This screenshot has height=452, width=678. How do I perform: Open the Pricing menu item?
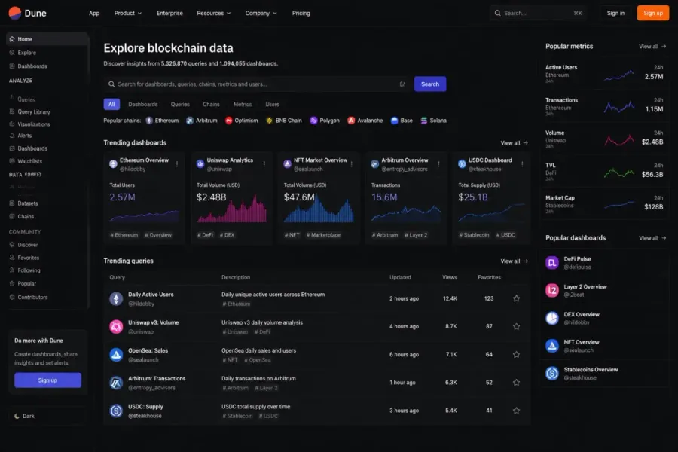pos(301,13)
